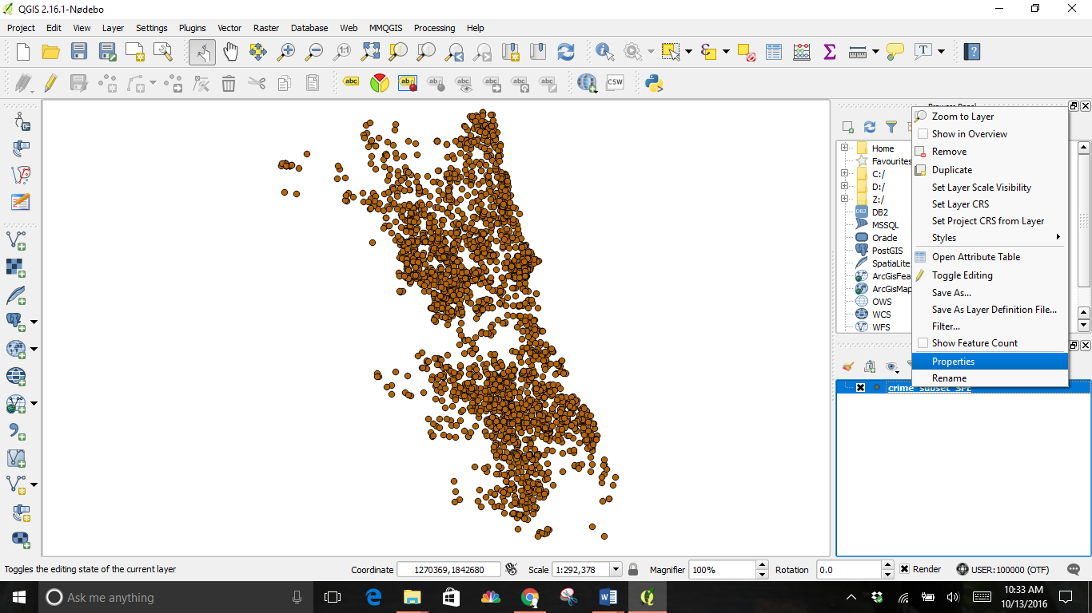The image size is (1092, 613).
Task: Click the Show Statistical Summary sigma icon
Action: tap(829, 52)
